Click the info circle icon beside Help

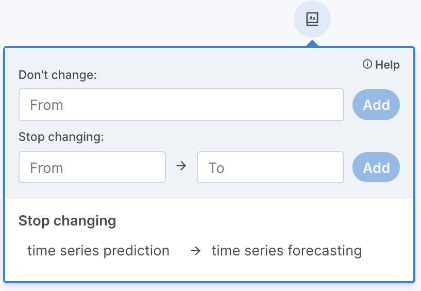pyautogui.click(x=367, y=64)
